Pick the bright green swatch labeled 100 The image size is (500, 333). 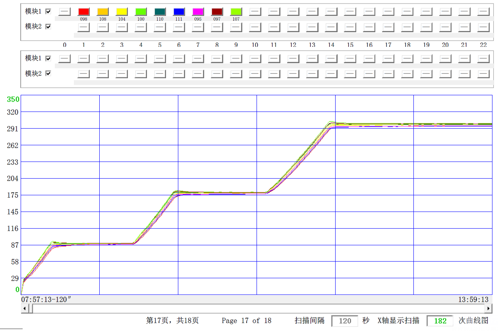(x=141, y=12)
